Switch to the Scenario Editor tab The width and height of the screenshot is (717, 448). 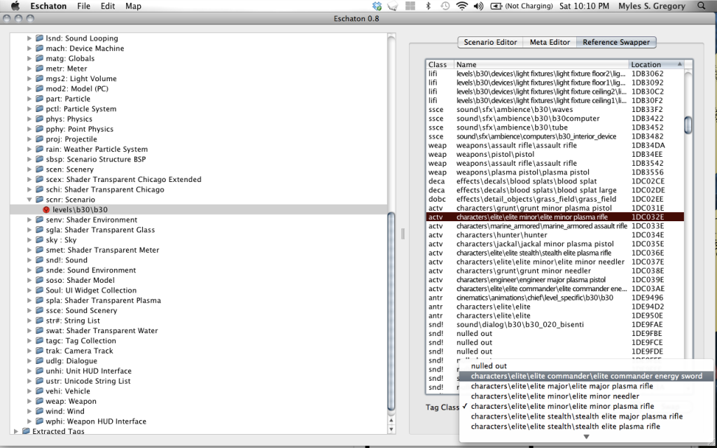(490, 42)
